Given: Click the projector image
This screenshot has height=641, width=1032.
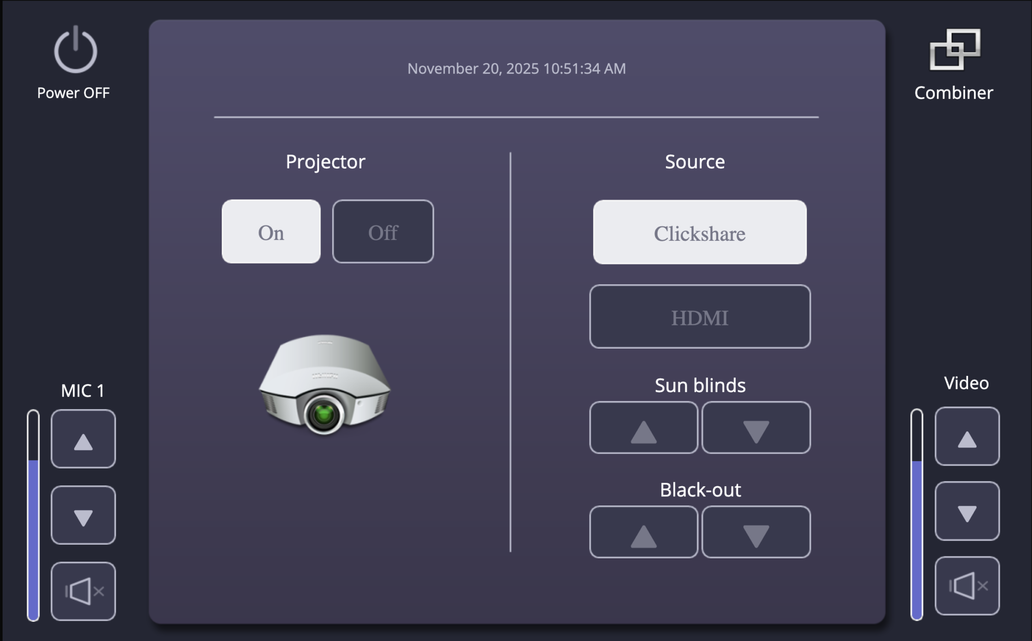Looking at the screenshot, I should pyautogui.click(x=325, y=384).
